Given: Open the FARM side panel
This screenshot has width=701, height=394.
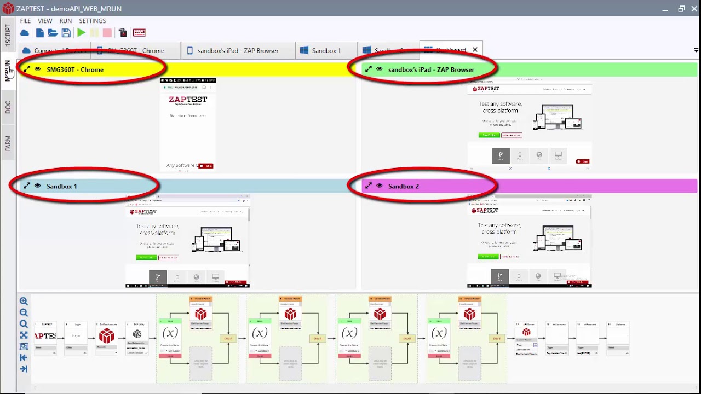Looking at the screenshot, I should pyautogui.click(x=8, y=143).
